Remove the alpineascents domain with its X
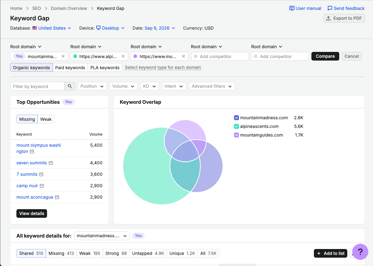 [x=123, y=56]
